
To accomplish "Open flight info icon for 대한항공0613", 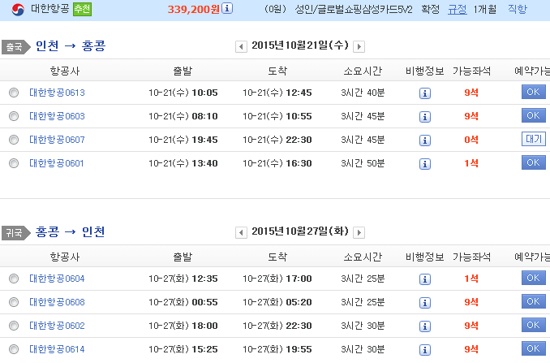I will 425,93.
